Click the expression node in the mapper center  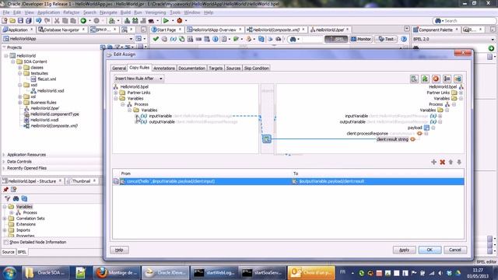click(x=266, y=138)
